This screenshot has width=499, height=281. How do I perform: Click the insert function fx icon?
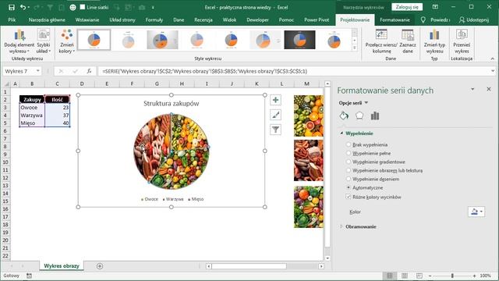(x=90, y=71)
